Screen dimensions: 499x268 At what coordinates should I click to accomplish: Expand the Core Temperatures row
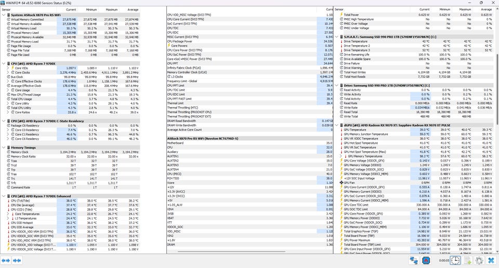tap(8, 214)
